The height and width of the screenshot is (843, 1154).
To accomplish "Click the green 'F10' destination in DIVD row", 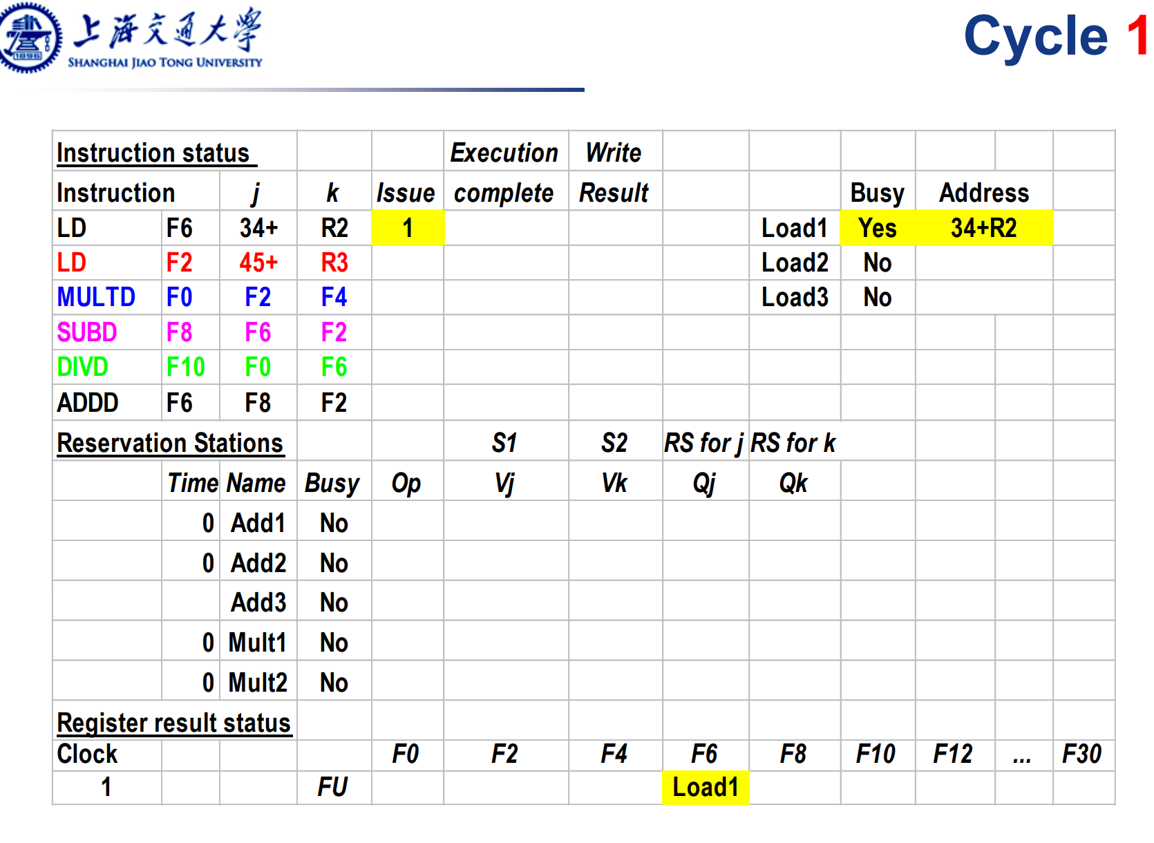I will point(186,367).
